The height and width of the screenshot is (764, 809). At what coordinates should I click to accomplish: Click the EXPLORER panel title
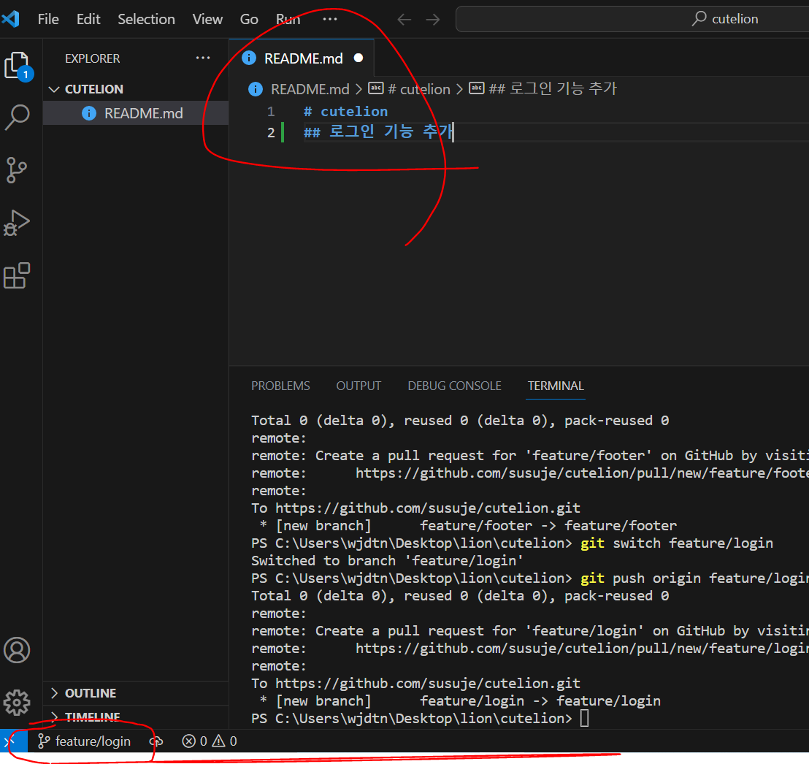click(92, 58)
